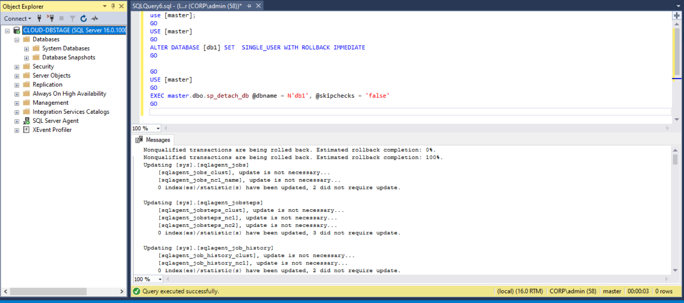
Task: Pin the SQLQuery6.sql tab
Action: [249, 6]
